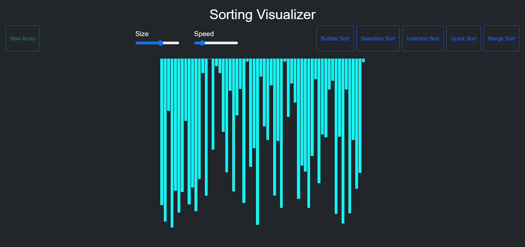Launch an Insertion Sort

(x=423, y=38)
